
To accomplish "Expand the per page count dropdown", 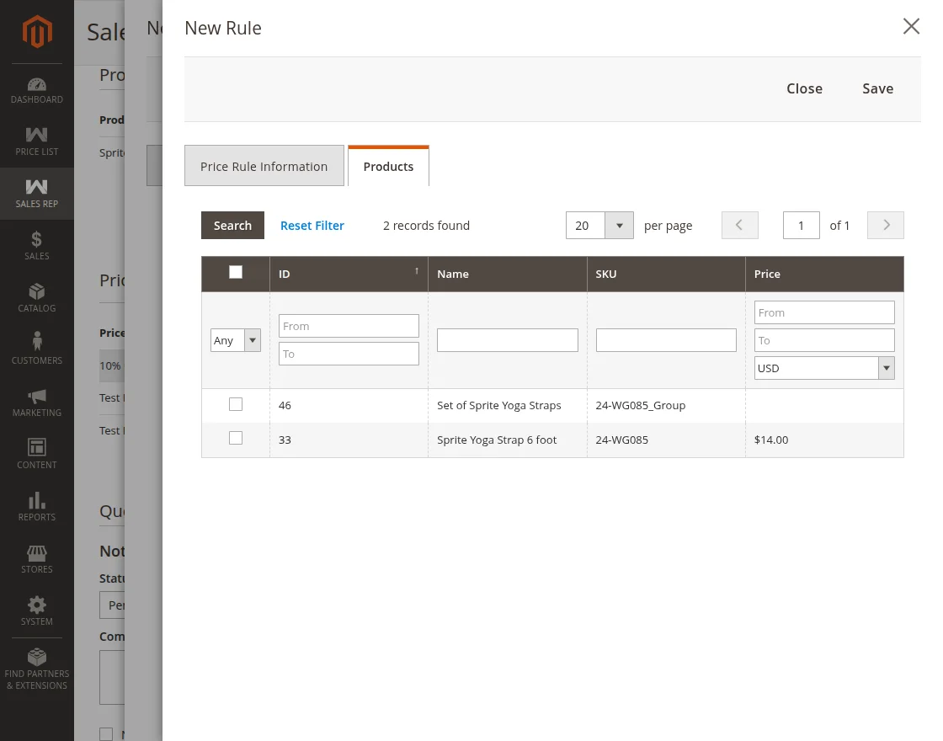I will pyautogui.click(x=619, y=226).
